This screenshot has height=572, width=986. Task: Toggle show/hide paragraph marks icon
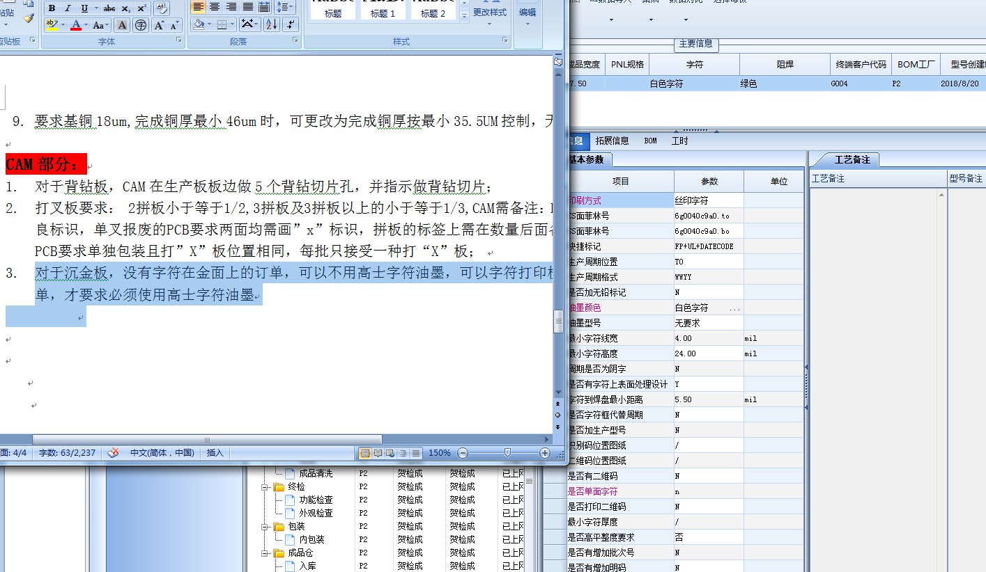pyautogui.click(x=291, y=25)
